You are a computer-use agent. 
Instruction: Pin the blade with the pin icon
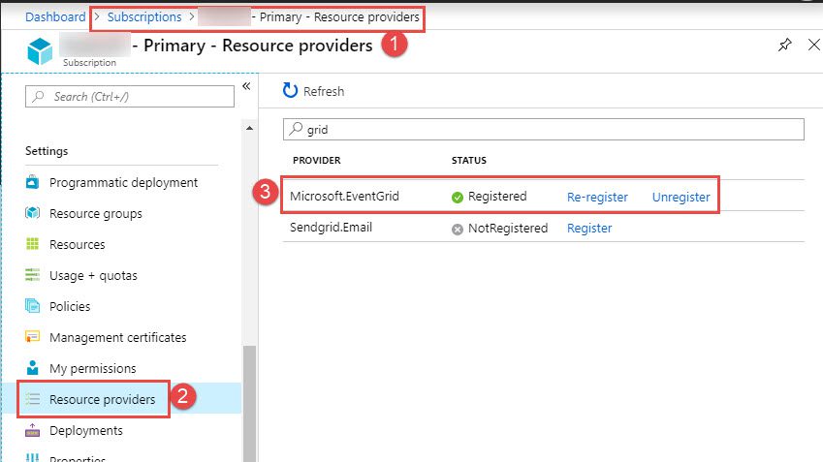(x=784, y=45)
